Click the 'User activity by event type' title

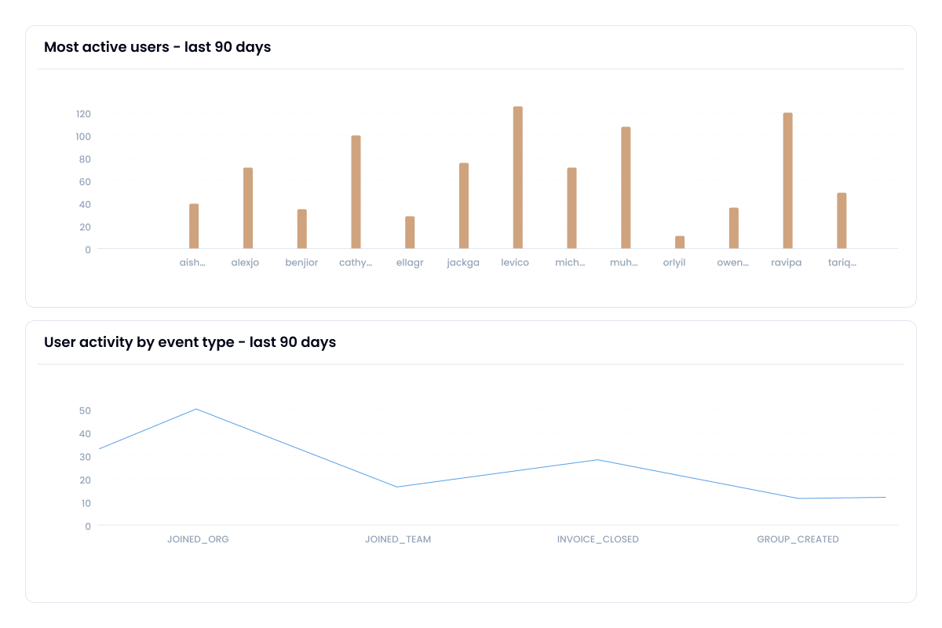190,342
